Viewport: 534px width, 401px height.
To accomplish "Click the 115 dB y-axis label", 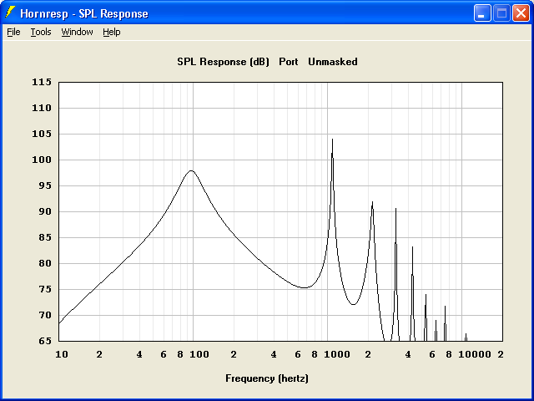I will 42,82.
